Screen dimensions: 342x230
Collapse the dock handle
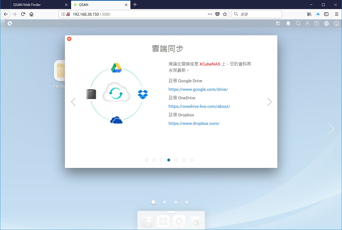tap(171, 212)
